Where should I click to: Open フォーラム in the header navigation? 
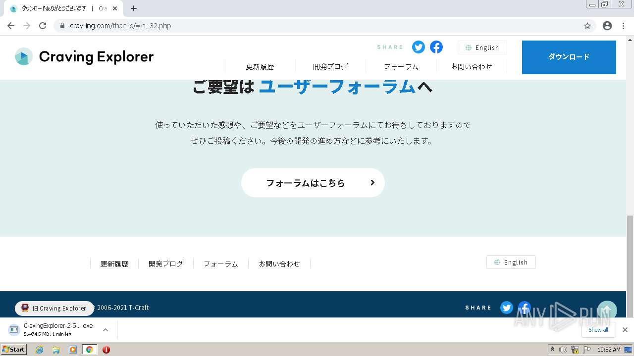click(x=401, y=66)
